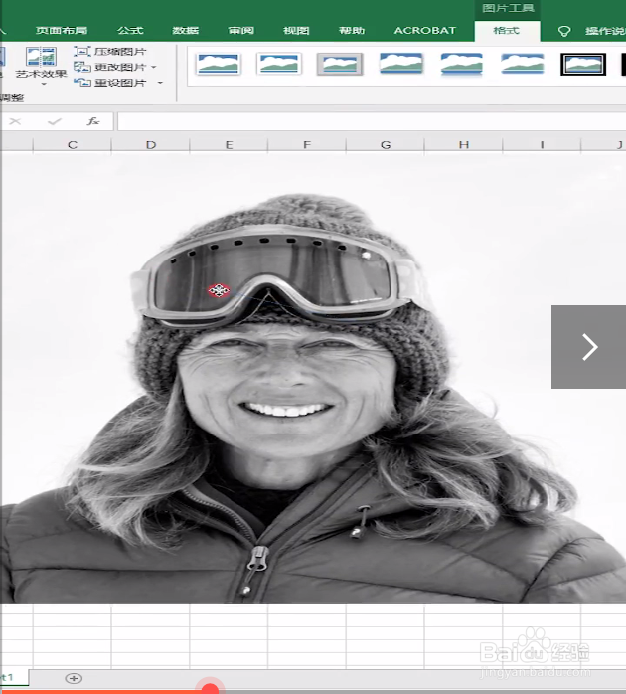The width and height of the screenshot is (626, 694).
Task: Click Reset Picture button
Action: coord(109,83)
